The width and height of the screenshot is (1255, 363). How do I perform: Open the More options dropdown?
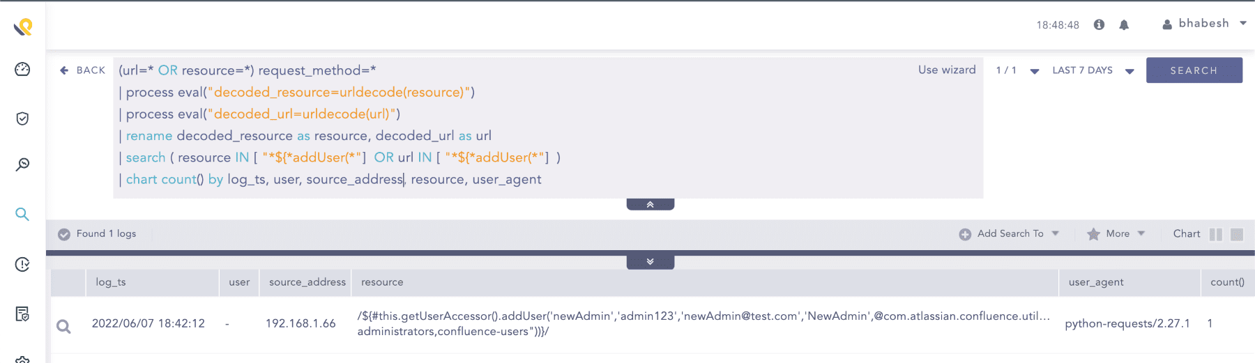(1116, 234)
